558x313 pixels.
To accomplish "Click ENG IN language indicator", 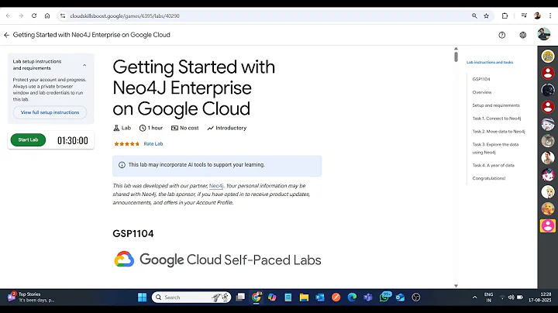I will (488, 297).
